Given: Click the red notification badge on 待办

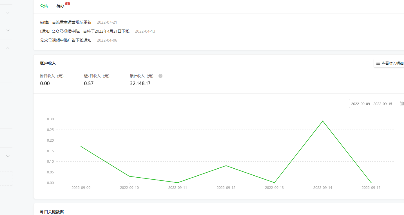Looking at the screenshot, I should (68, 4).
